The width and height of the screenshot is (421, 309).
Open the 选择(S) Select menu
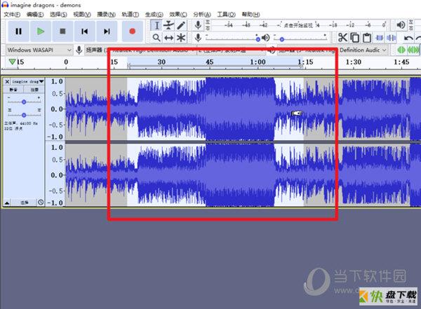58,15
